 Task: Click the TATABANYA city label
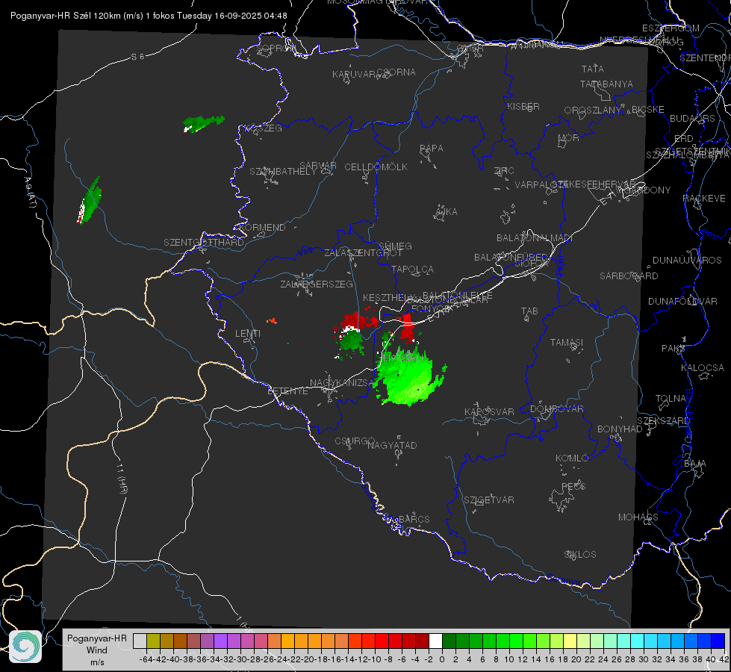606,84
